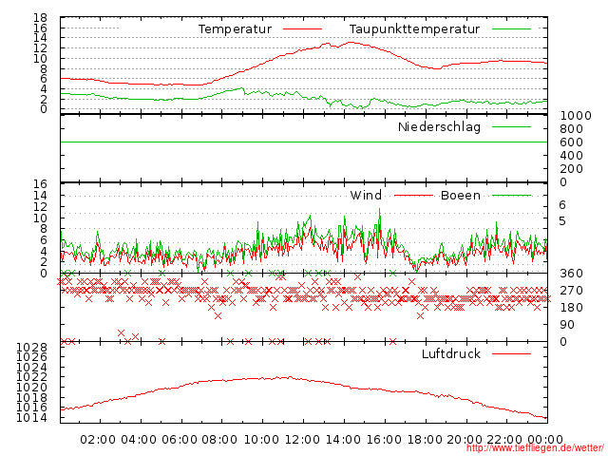Click the green Taupunkttemperatur legend line
The height and width of the screenshot is (456, 608).
(x=511, y=29)
